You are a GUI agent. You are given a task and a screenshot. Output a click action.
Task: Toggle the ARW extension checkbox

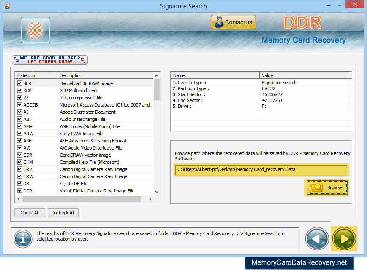pyautogui.click(x=20, y=134)
